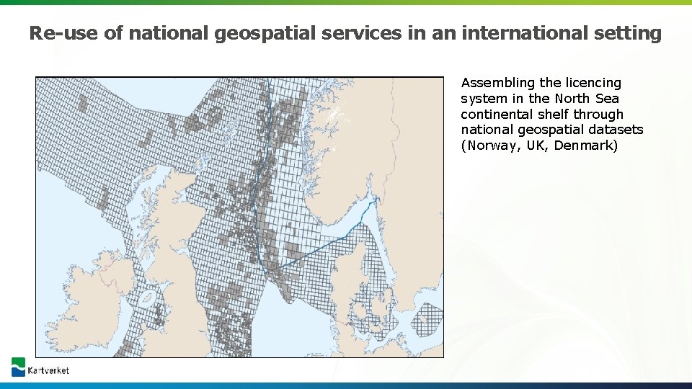Click the "Kartverket" wordmark text
This screenshot has width=692, height=389.
tap(48, 370)
